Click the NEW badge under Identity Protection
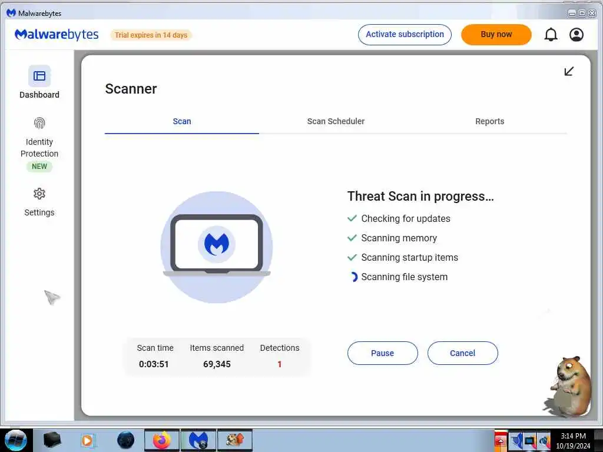603x452 pixels. pos(39,167)
